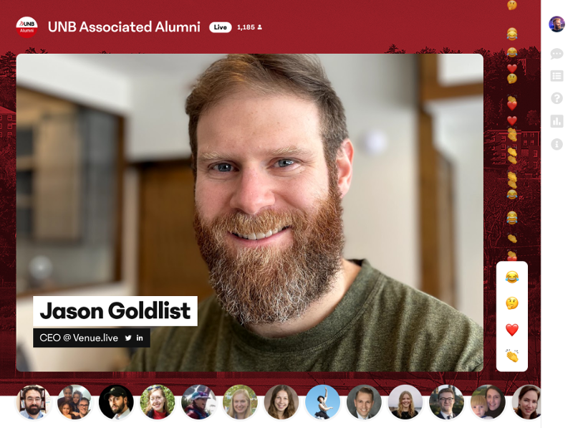573x428 pixels.
Task: Open the chat panel speech bubble icon
Action: tap(557, 54)
